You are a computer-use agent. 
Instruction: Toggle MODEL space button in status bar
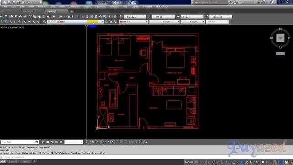pyautogui.click(x=189, y=162)
